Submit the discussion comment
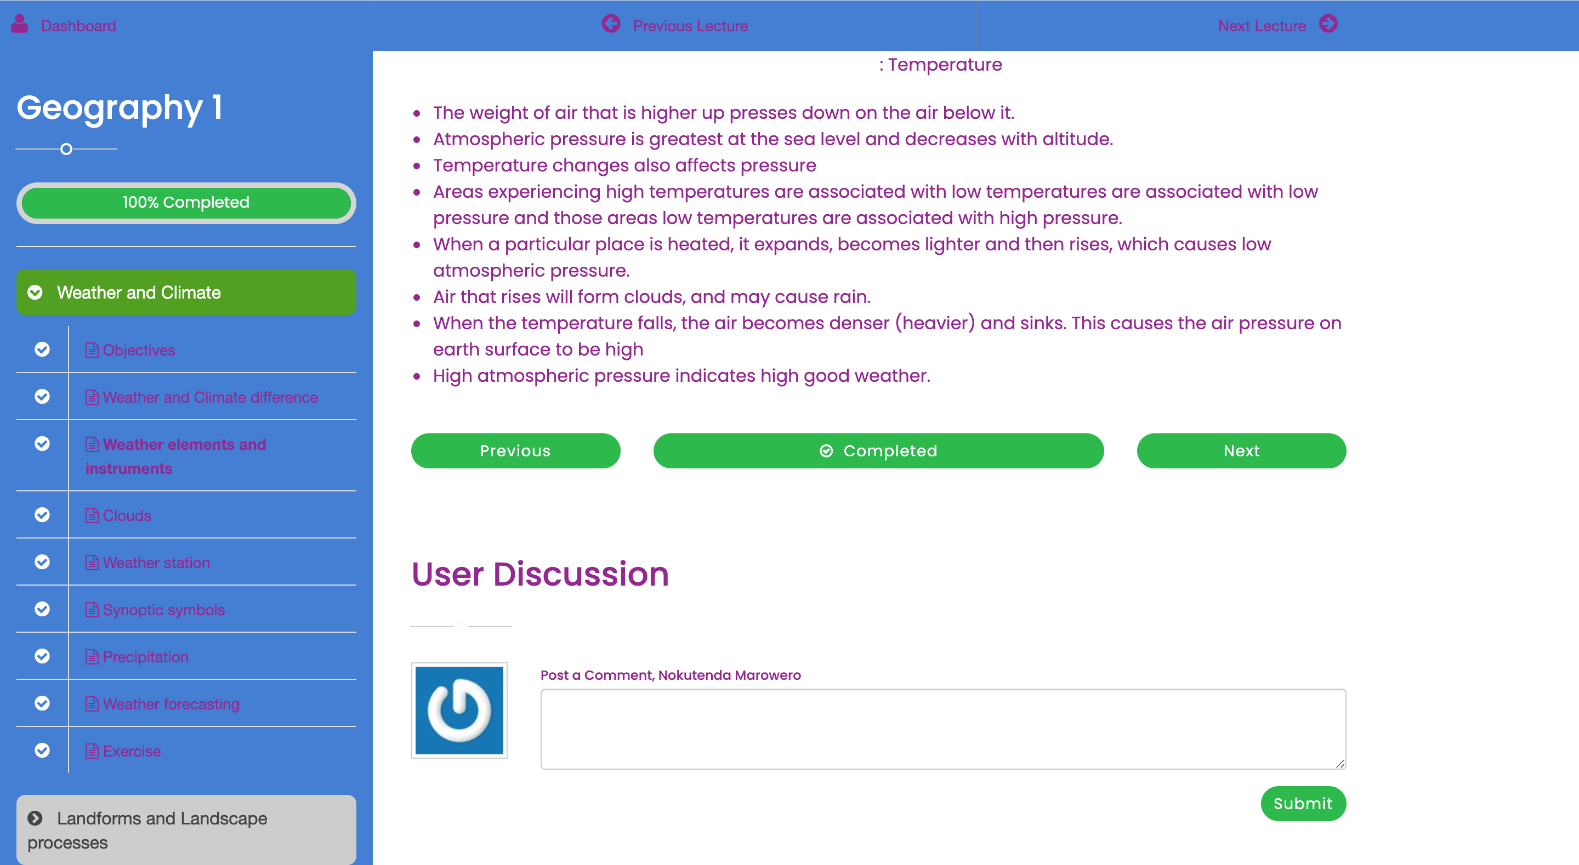 [1303, 803]
